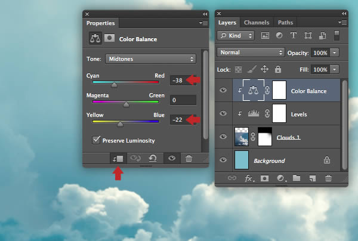
Task: Open the Layers panel flyout menu
Action: (x=342, y=22)
